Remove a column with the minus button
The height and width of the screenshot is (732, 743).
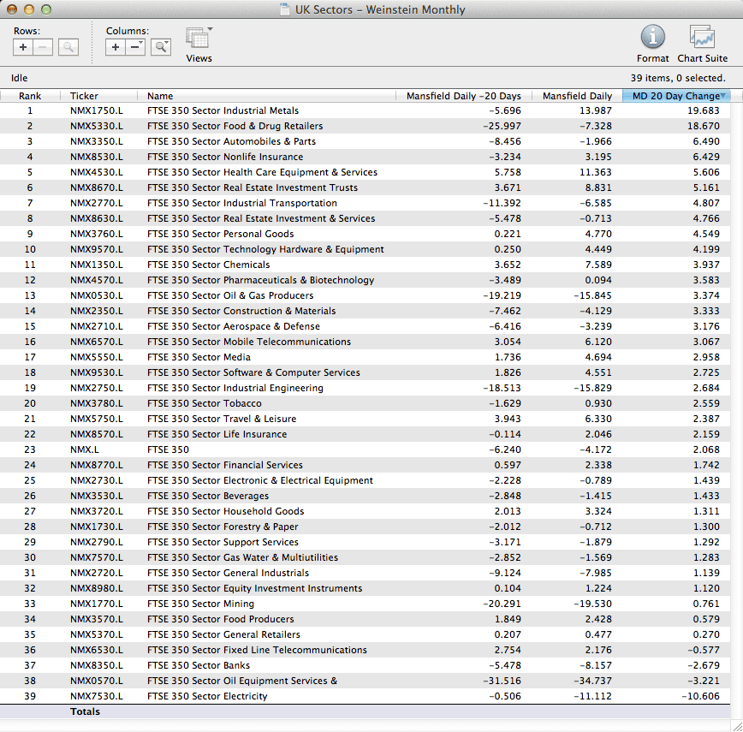point(135,47)
